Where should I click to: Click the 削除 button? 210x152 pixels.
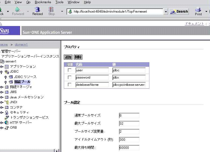[78, 57]
